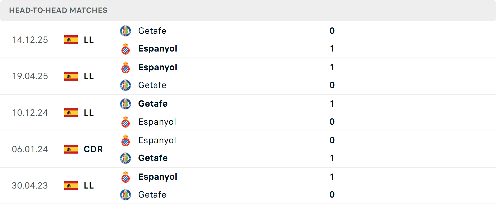Viewport: 496px width, 204px height.
Task: Open Espanyol team link in 10.12.24 match
Action: pos(157,122)
